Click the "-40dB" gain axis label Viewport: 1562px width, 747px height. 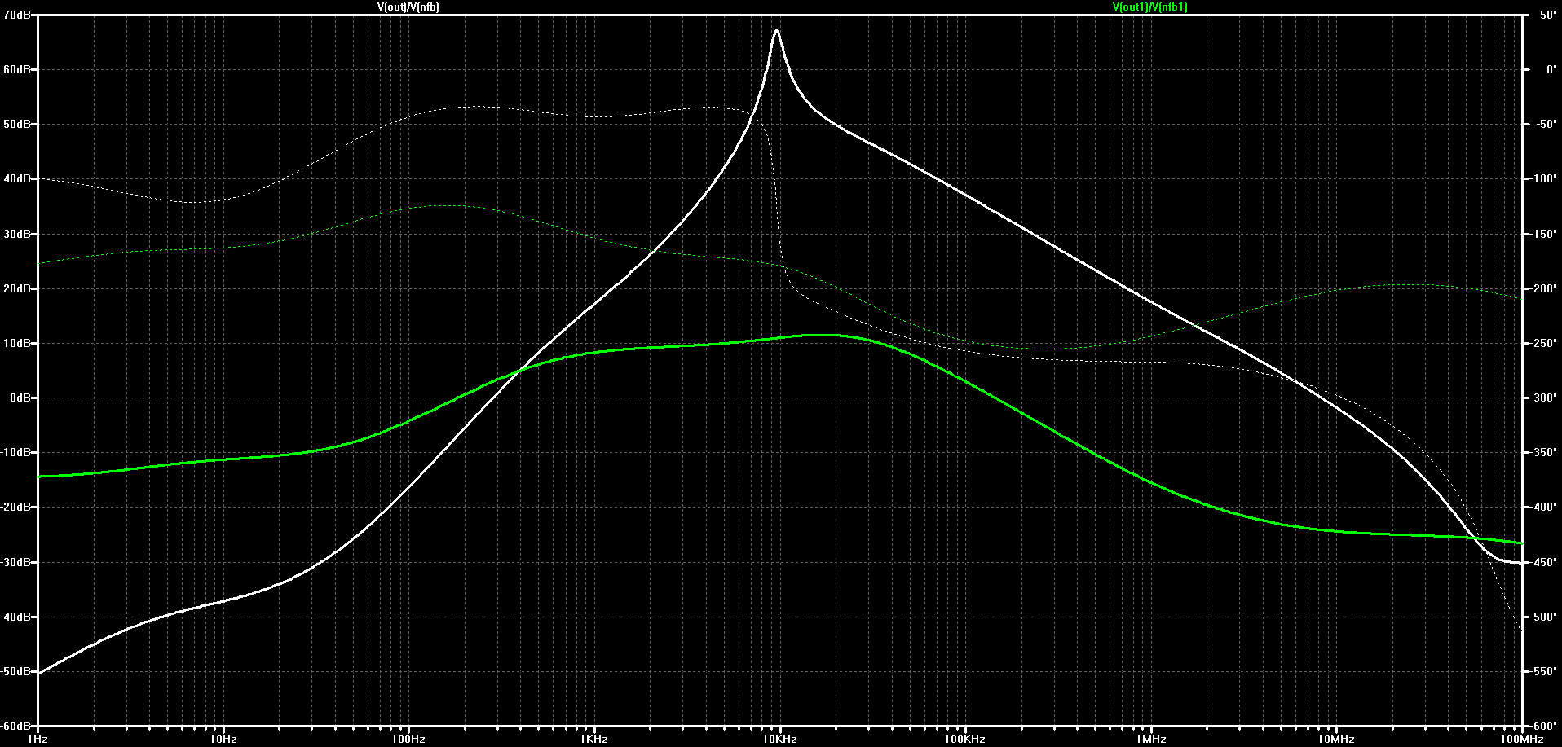click(x=15, y=617)
